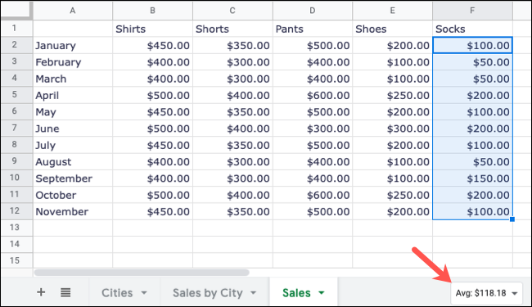Switch to the Cities sheet tab

[117, 293]
